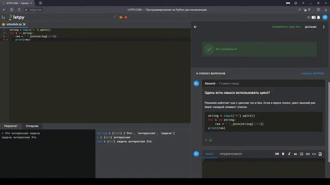
Task: Click Alexandr's AL avatar
Action: 196,83
